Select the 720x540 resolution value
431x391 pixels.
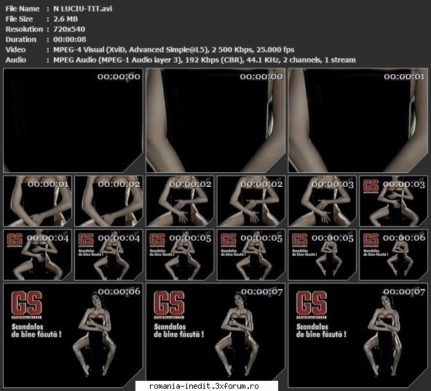pyautogui.click(x=69, y=29)
